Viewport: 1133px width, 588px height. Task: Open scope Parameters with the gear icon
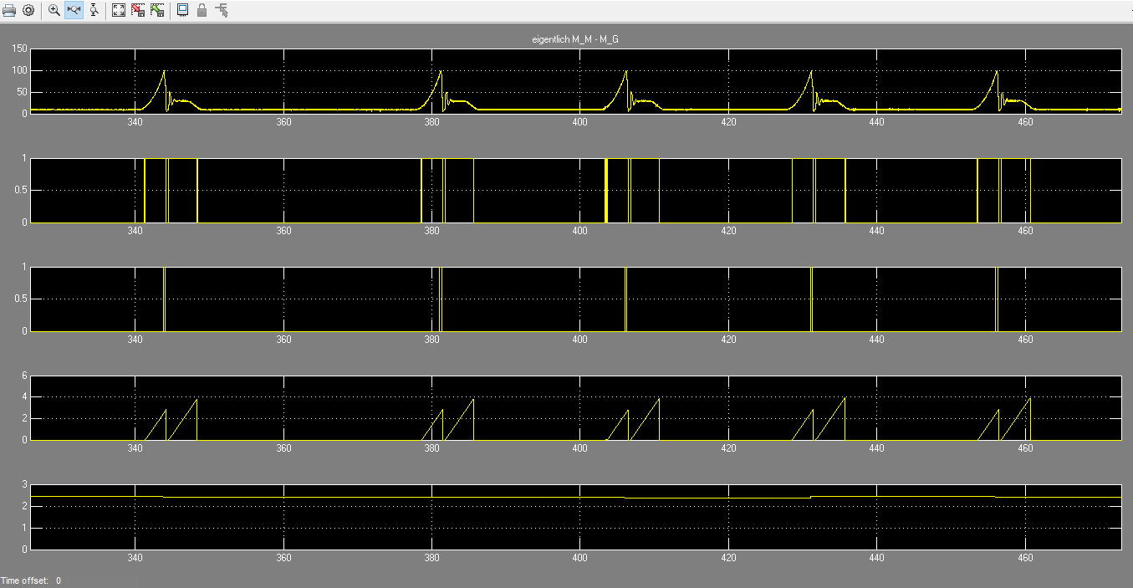click(x=28, y=11)
